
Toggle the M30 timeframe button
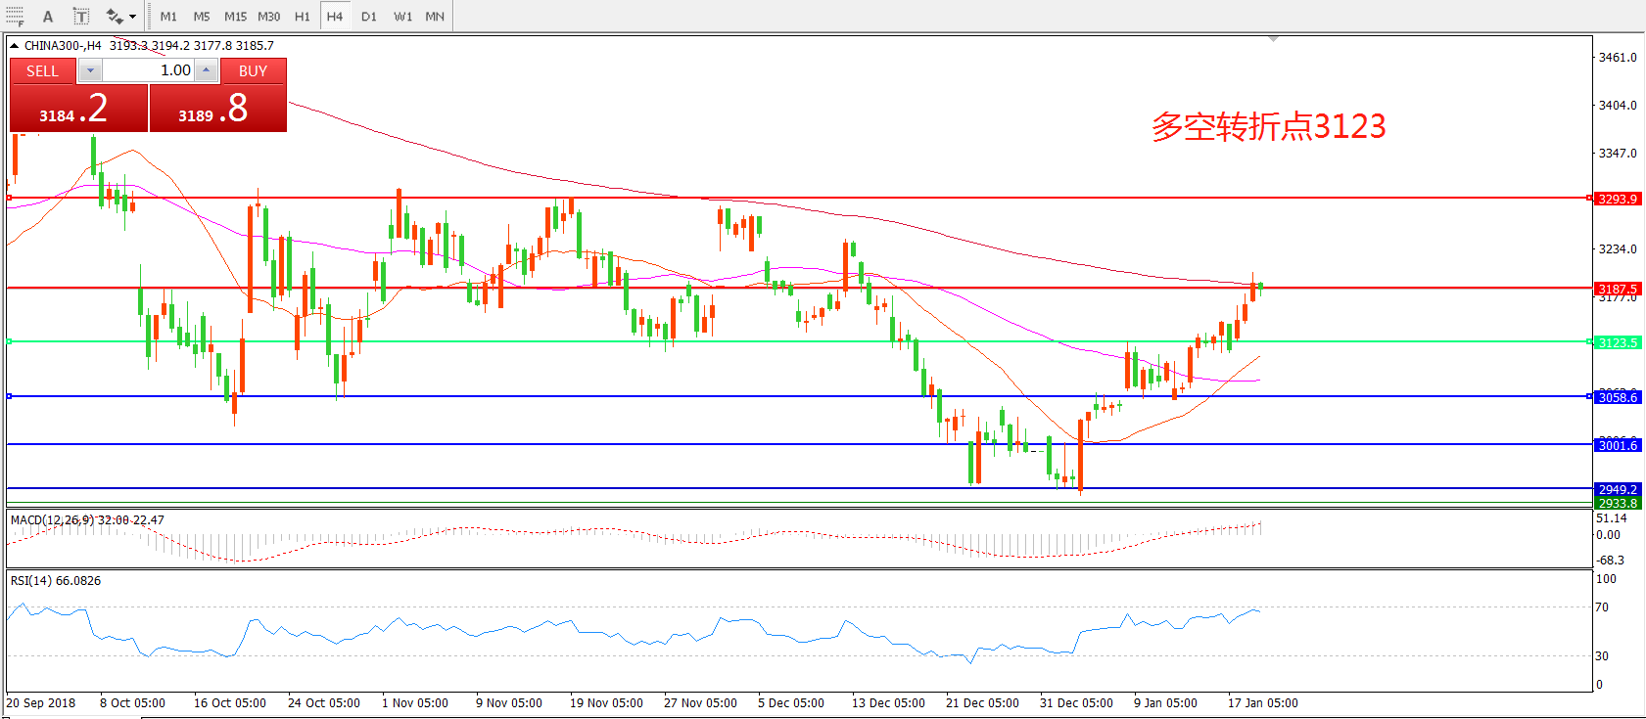[x=269, y=17]
